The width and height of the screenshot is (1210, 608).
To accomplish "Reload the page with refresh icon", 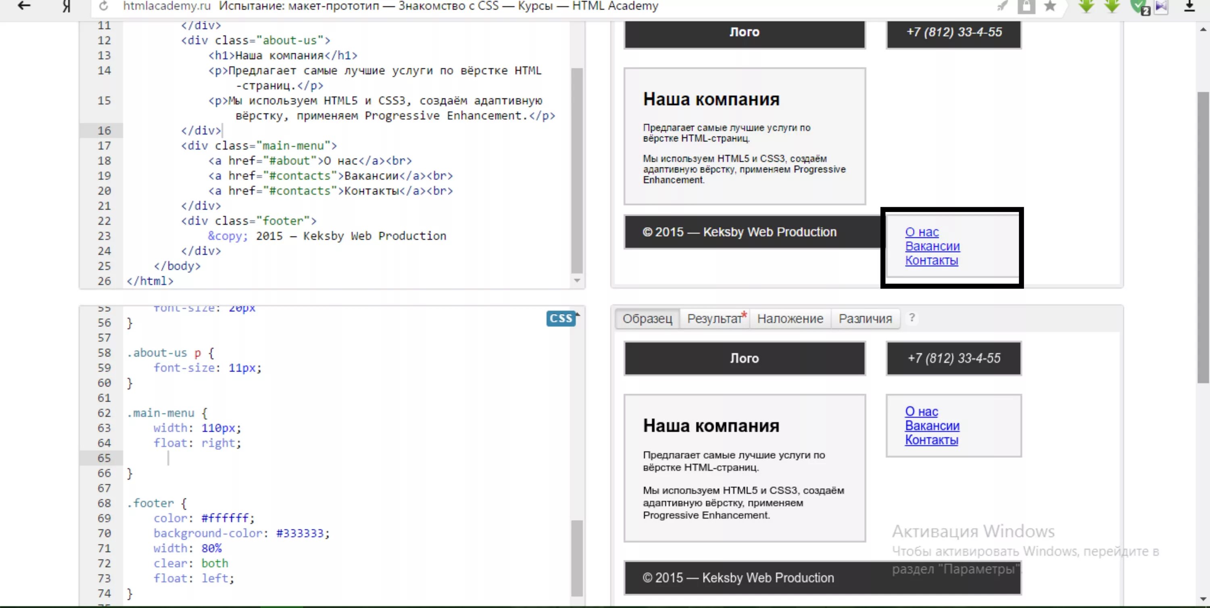I will coord(104,6).
